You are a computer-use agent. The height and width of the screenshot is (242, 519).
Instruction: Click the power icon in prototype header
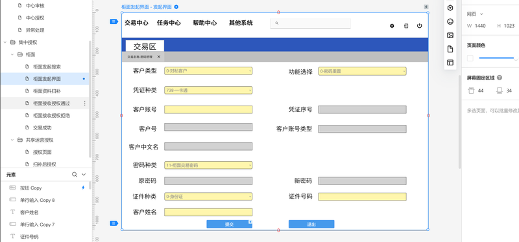click(x=419, y=26)
